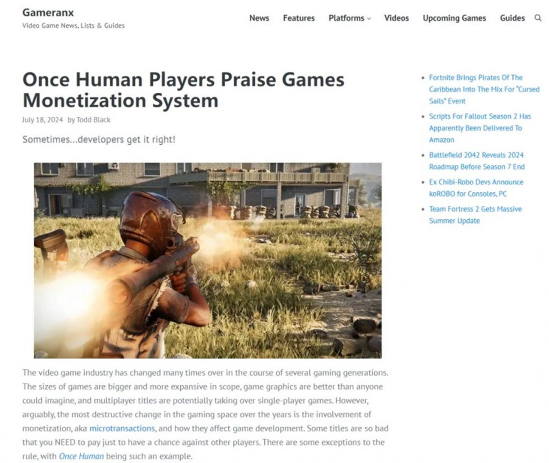Screen dimensions: 549x463
Task: Click the July 18, 2024 date
Action: tap(42, 120)
